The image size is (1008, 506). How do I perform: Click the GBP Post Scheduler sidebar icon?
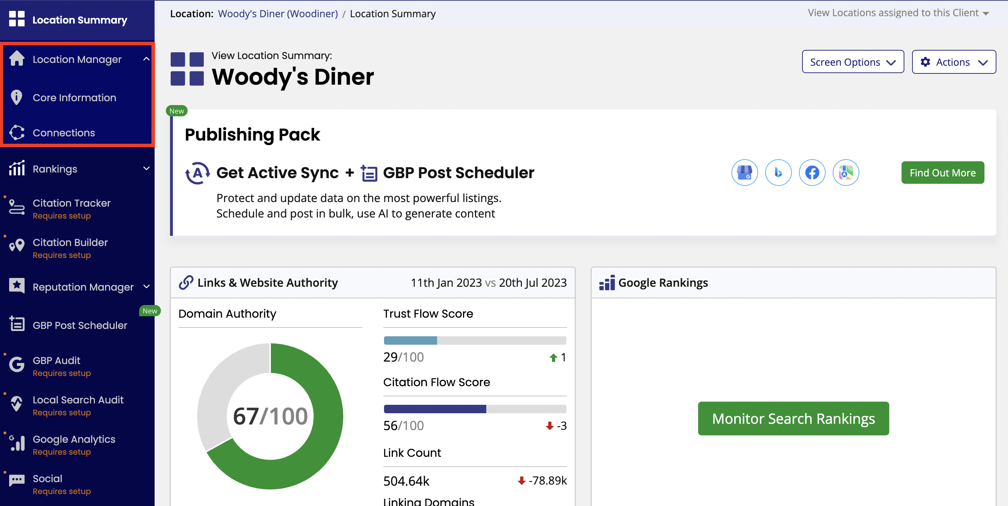[x=17, y=324]
